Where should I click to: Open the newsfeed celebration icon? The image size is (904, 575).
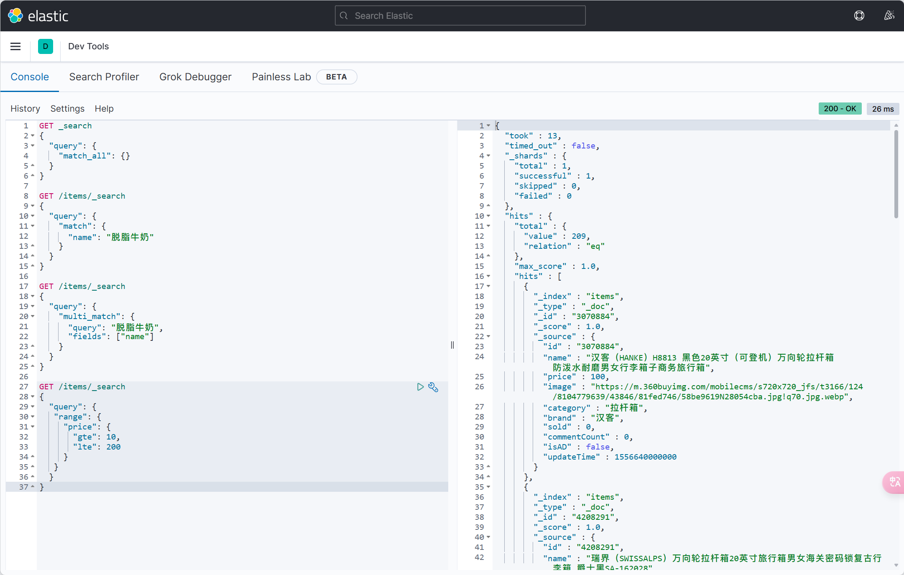point(889,16)
